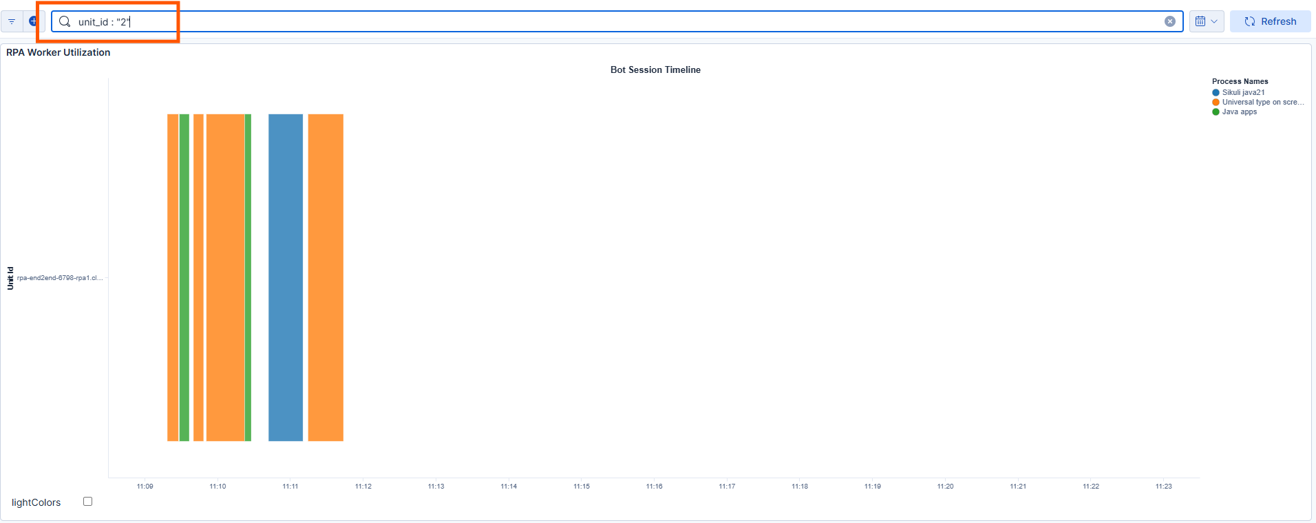This screenshot has height=523, width=1316.
Task: Click the orange Universal type on scre... legend entry
Action: coord(1258,102)
